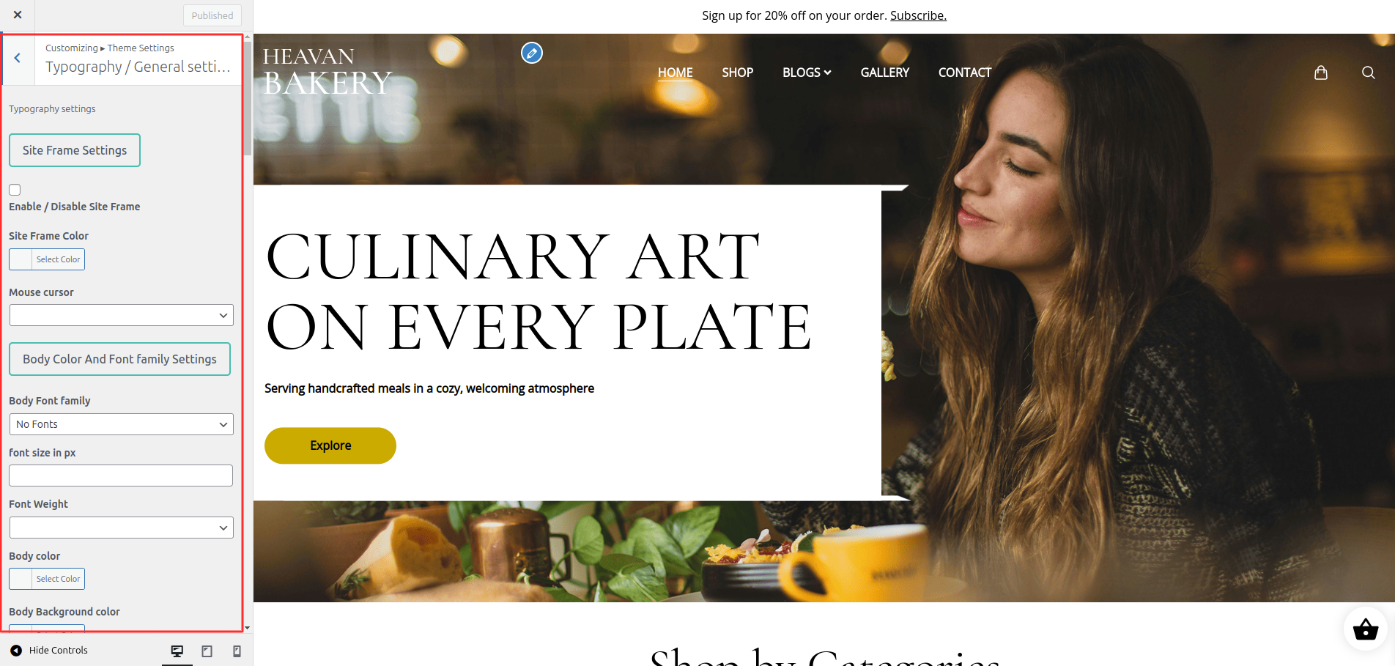
Task: Switch to tablet preview icon
Action: 207,651
